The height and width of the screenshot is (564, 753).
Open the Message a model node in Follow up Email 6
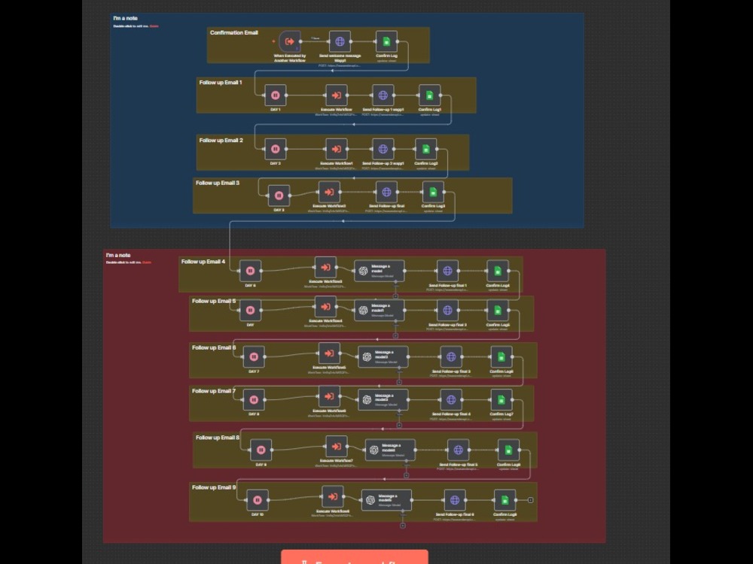(x=383, y=356)
